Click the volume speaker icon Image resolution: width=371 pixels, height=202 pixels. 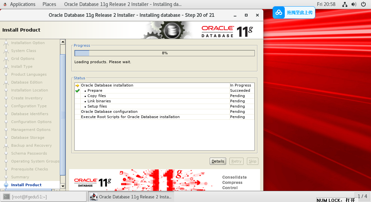pyautogui.click(x=354, y=4)
